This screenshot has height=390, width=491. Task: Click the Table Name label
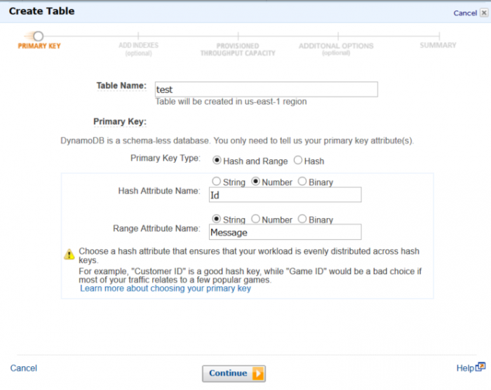pyautogui.click(x=121, y=86)
